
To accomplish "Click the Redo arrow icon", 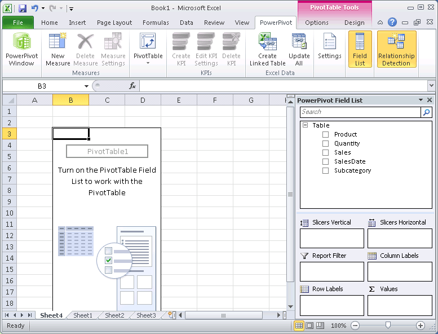I will [x=52, y=8].
